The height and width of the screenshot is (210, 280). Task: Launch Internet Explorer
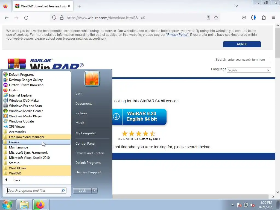pyautogui.click(x=37, y=95)
